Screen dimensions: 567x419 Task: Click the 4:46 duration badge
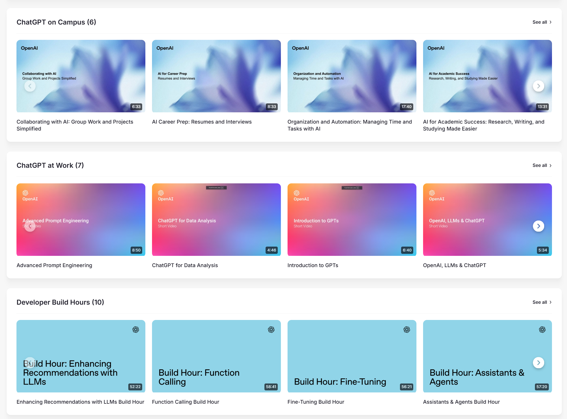click(272, 250)
